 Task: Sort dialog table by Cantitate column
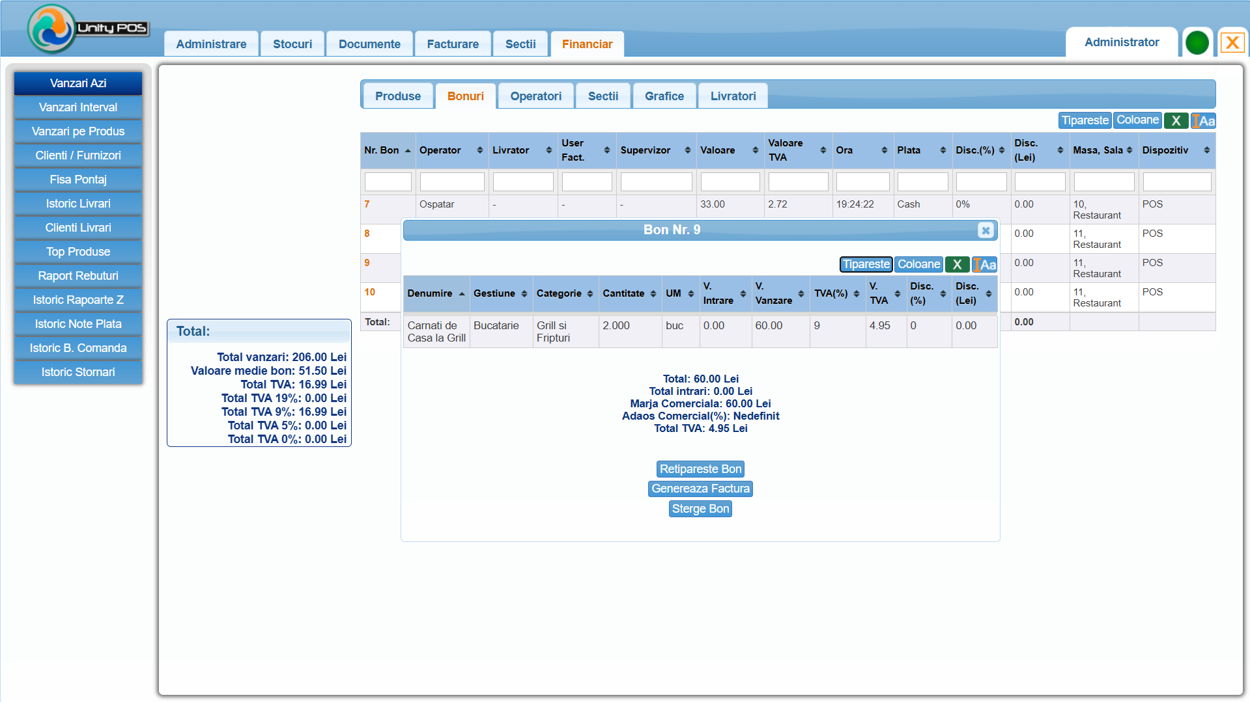629,293
